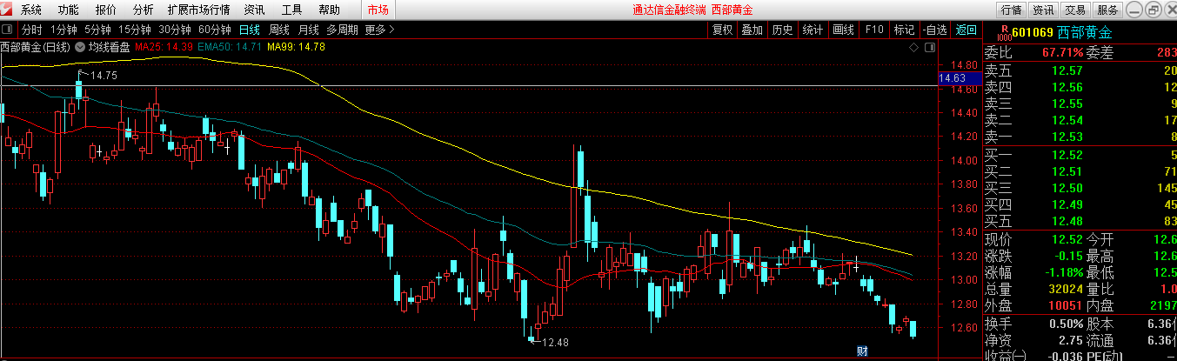Screen dimensions: 1177x361
Task: Click the 服务 service button
Action: [x=1107, y=10]
